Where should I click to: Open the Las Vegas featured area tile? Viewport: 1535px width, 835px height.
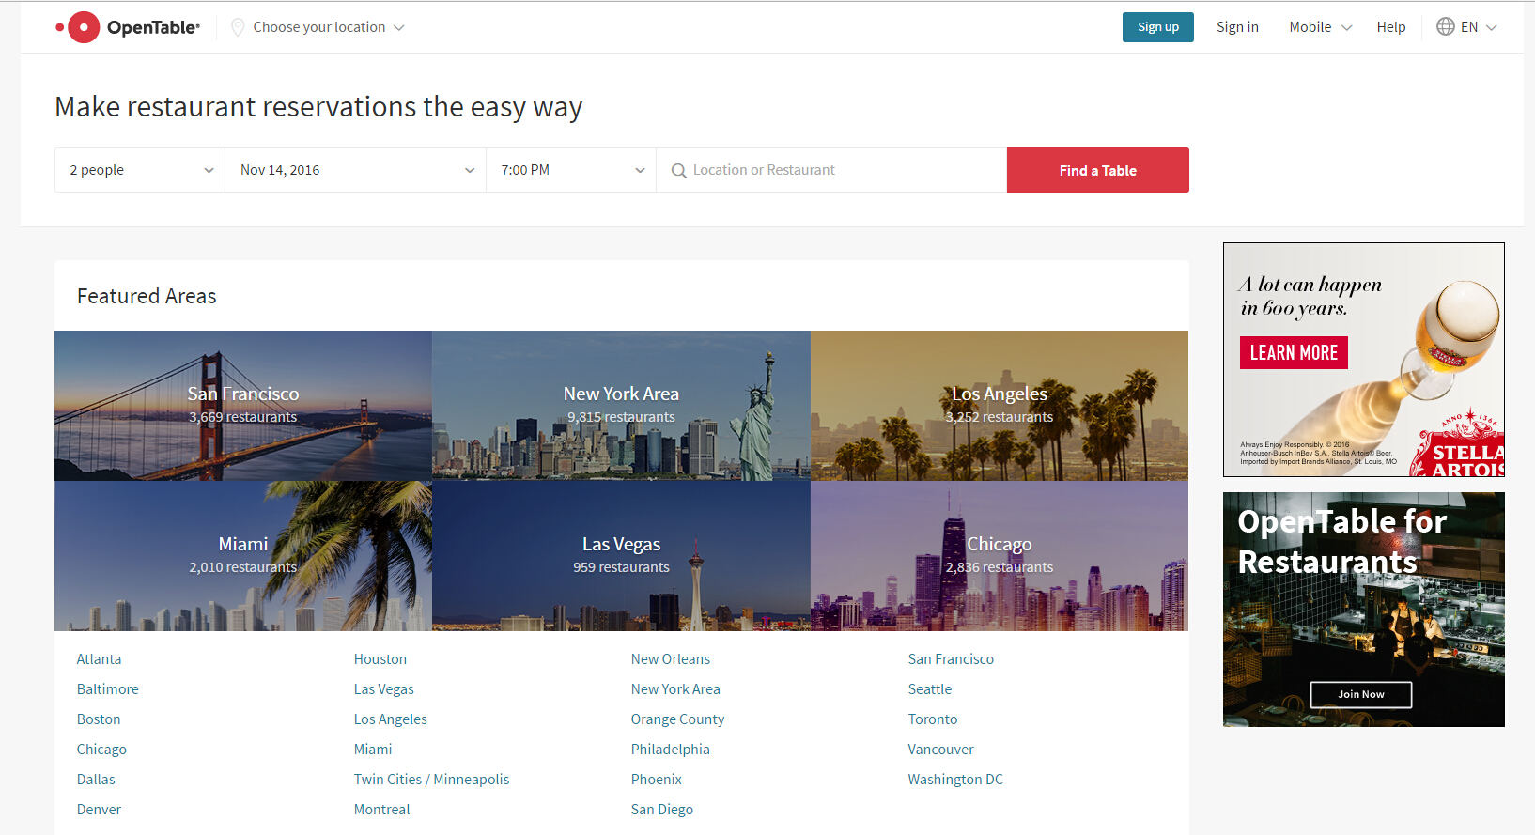coord(621,556)
